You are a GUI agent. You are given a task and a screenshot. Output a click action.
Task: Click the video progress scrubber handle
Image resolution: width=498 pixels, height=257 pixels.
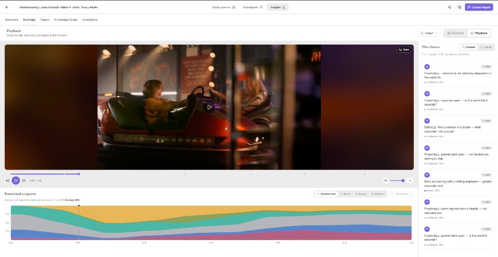pyautogui.click(x=79, y=174)
